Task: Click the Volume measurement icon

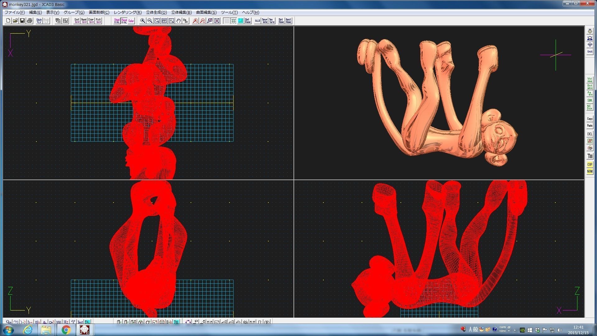Action: click(x=590, y=80)
